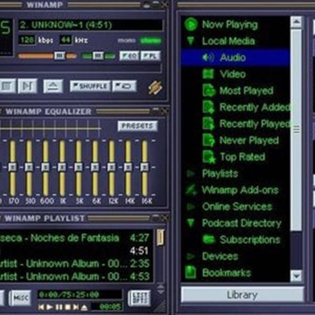Click the playlist mini pause control

[58, 307]
